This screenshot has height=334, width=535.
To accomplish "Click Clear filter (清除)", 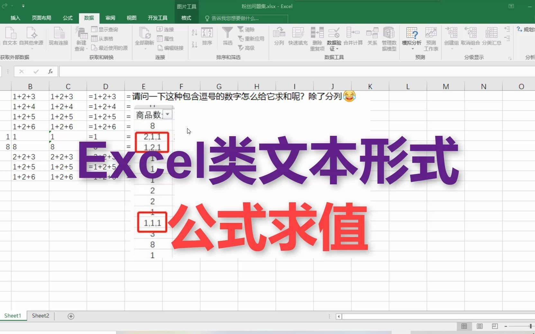I will [246, 29].
